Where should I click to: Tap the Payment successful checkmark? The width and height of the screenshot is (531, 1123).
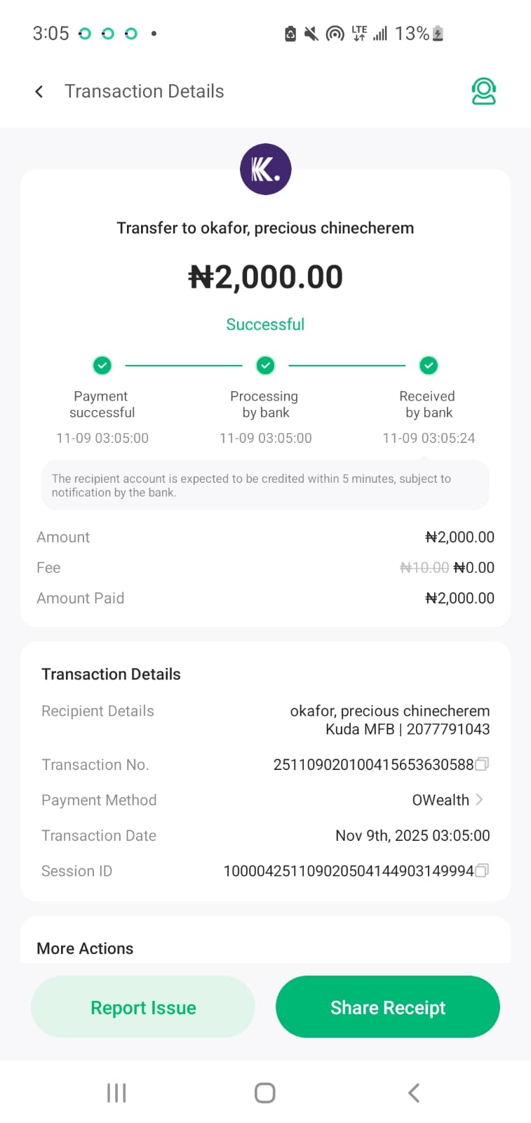click(x=102, y=366)
